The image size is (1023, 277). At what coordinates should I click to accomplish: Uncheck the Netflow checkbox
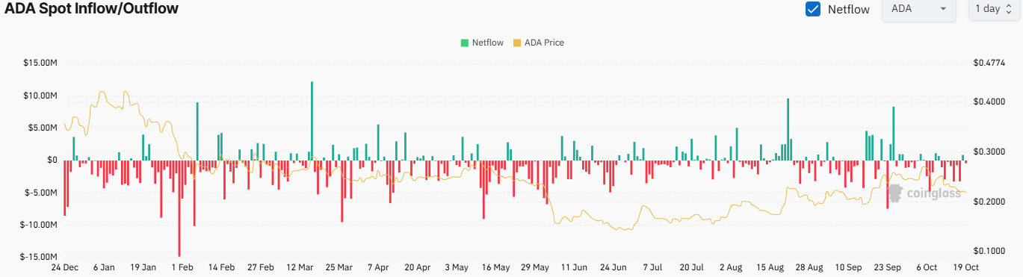click(813, 10)
